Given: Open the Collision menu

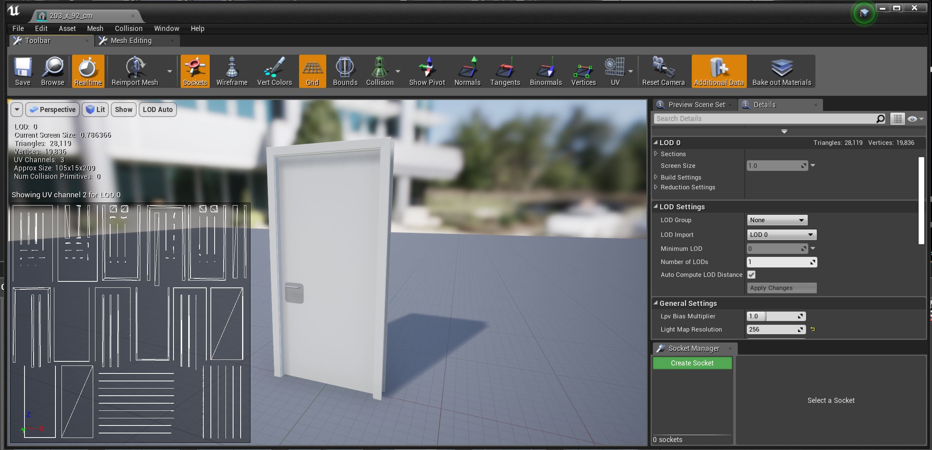Looking at the screenshot, I should [x=129, y=28].
